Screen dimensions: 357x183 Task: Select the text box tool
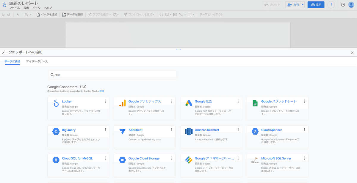[x=175, y=15]
